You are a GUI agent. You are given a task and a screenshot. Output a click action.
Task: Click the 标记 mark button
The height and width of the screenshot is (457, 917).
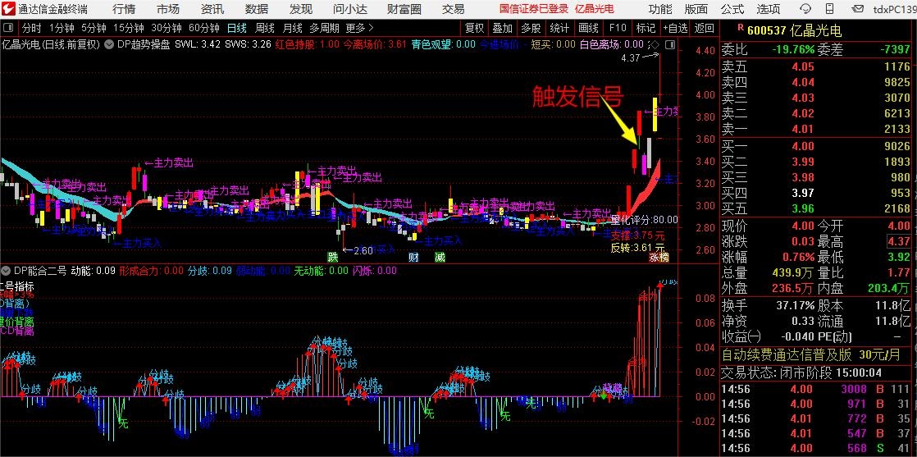pos(646,28)
